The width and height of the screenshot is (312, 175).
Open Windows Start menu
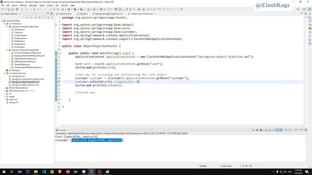(4, 172)
